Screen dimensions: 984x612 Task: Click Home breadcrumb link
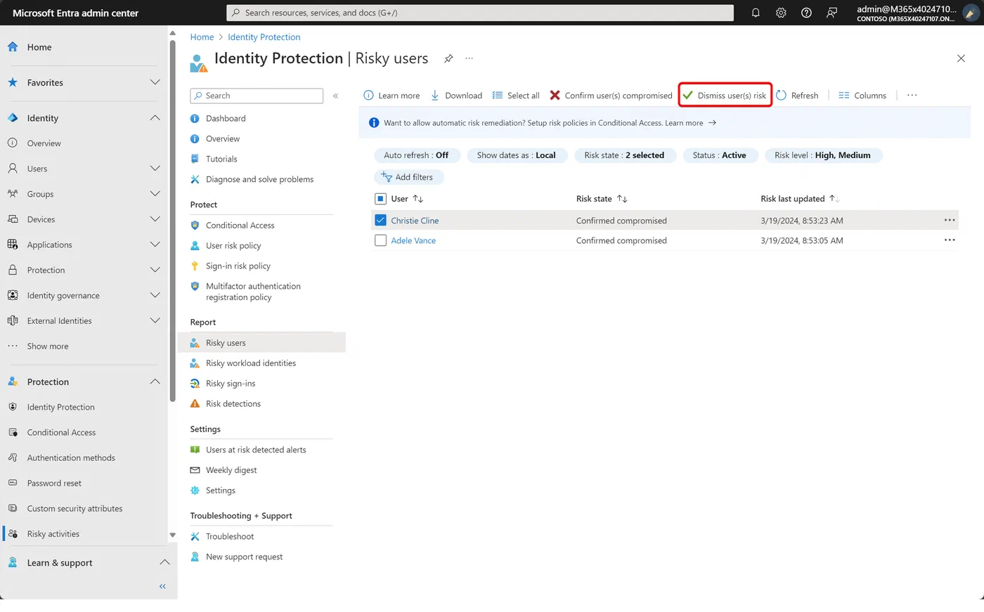[202, 37]
